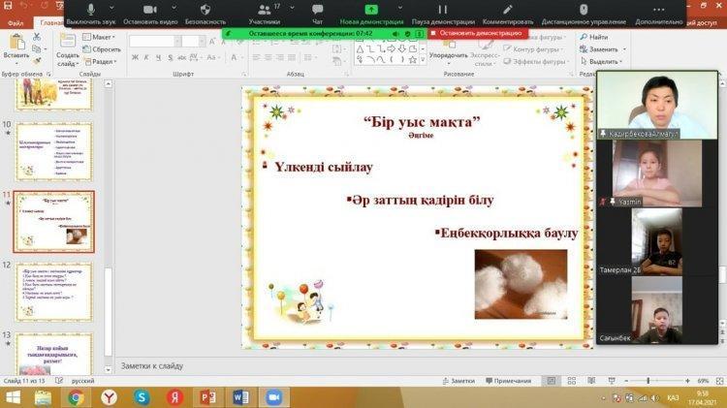Open the Home (Главная) ribbon tab
The width and height of the screenshot is (727, 408).
[x=51, y=22]
